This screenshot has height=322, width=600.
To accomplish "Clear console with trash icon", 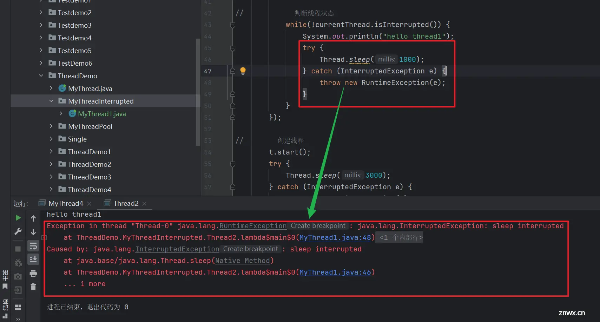I will (33, 287).
